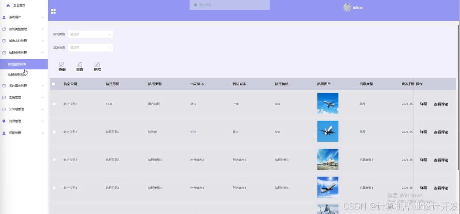Expand the 航班类型管理 menu chevron

[x=42, y=29]
